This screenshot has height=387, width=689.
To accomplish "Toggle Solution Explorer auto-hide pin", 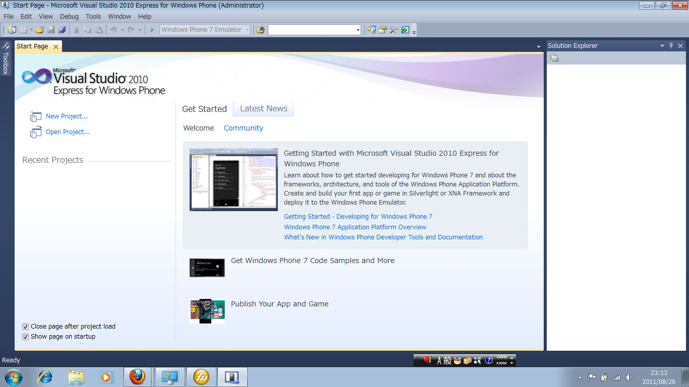I will (x=671, y=46).
